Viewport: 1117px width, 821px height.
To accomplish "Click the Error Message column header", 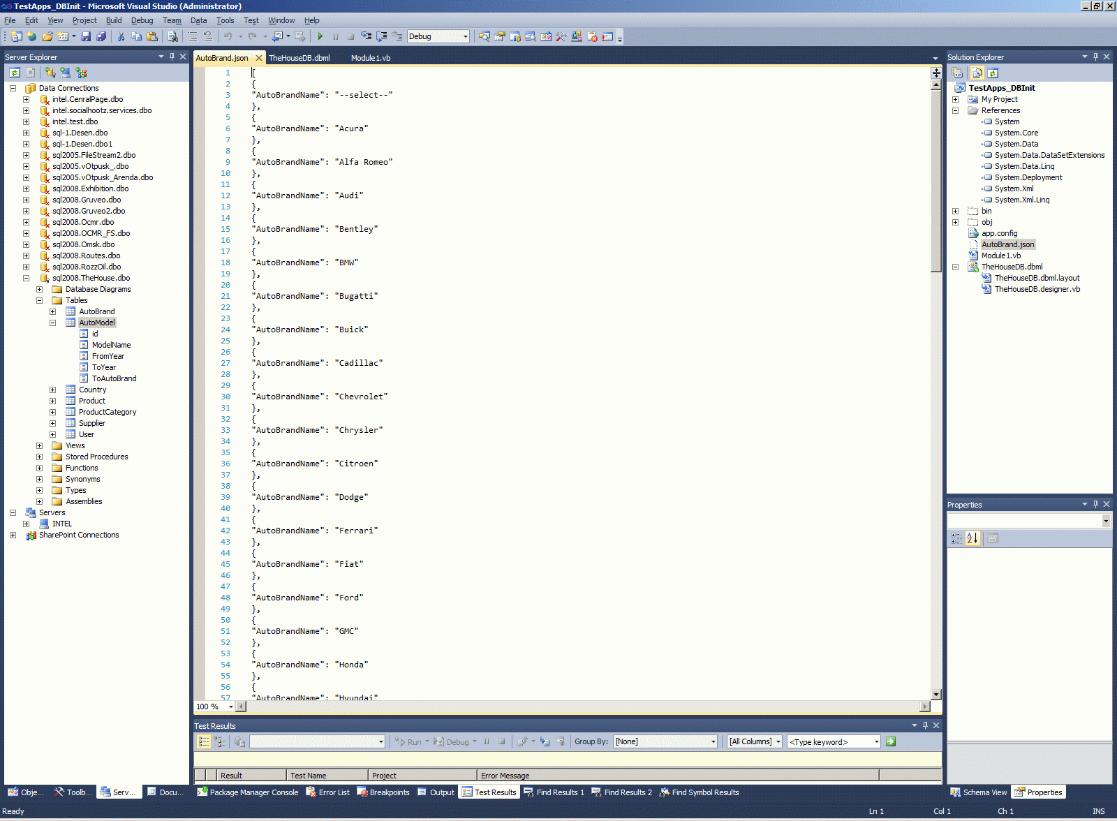I will click(x=678, y=776).
